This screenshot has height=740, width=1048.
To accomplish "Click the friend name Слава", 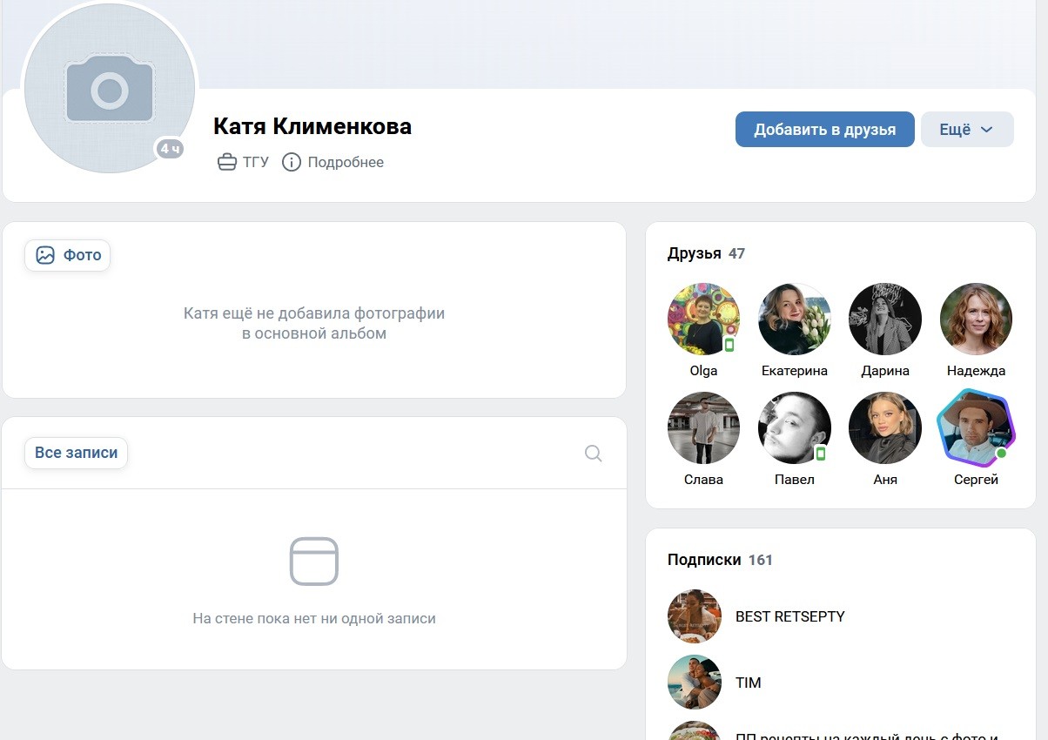I will click(x=703, y=480).
